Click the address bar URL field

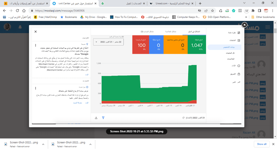click(x=113, y=11)
